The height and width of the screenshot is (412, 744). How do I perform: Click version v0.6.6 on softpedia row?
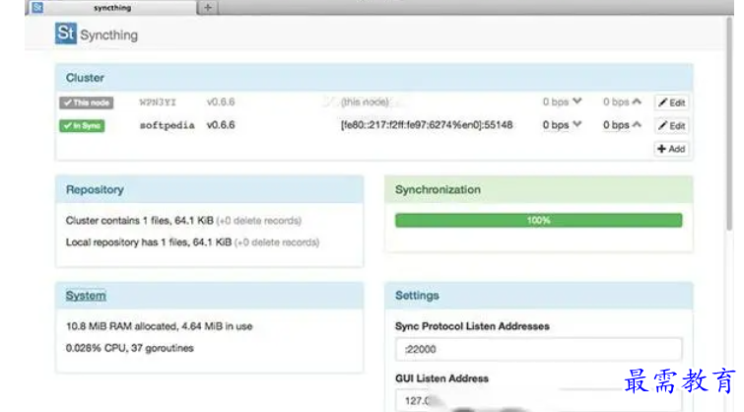point(221,125)
